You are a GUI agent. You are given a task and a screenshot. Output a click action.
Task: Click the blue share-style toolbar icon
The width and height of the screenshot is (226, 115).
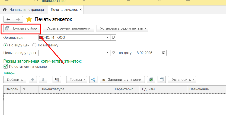(x=93, y=80)
